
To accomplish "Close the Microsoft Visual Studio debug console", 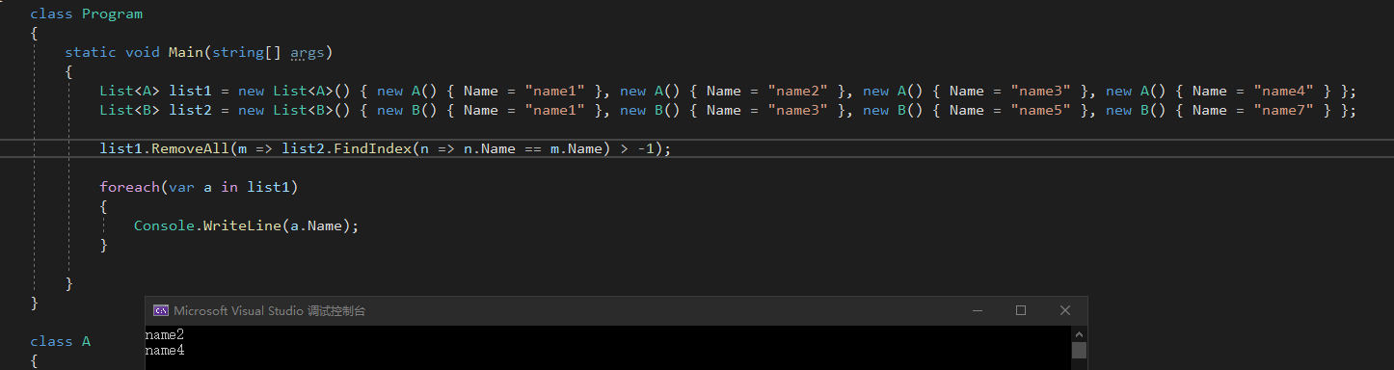I will point(1065,310).
